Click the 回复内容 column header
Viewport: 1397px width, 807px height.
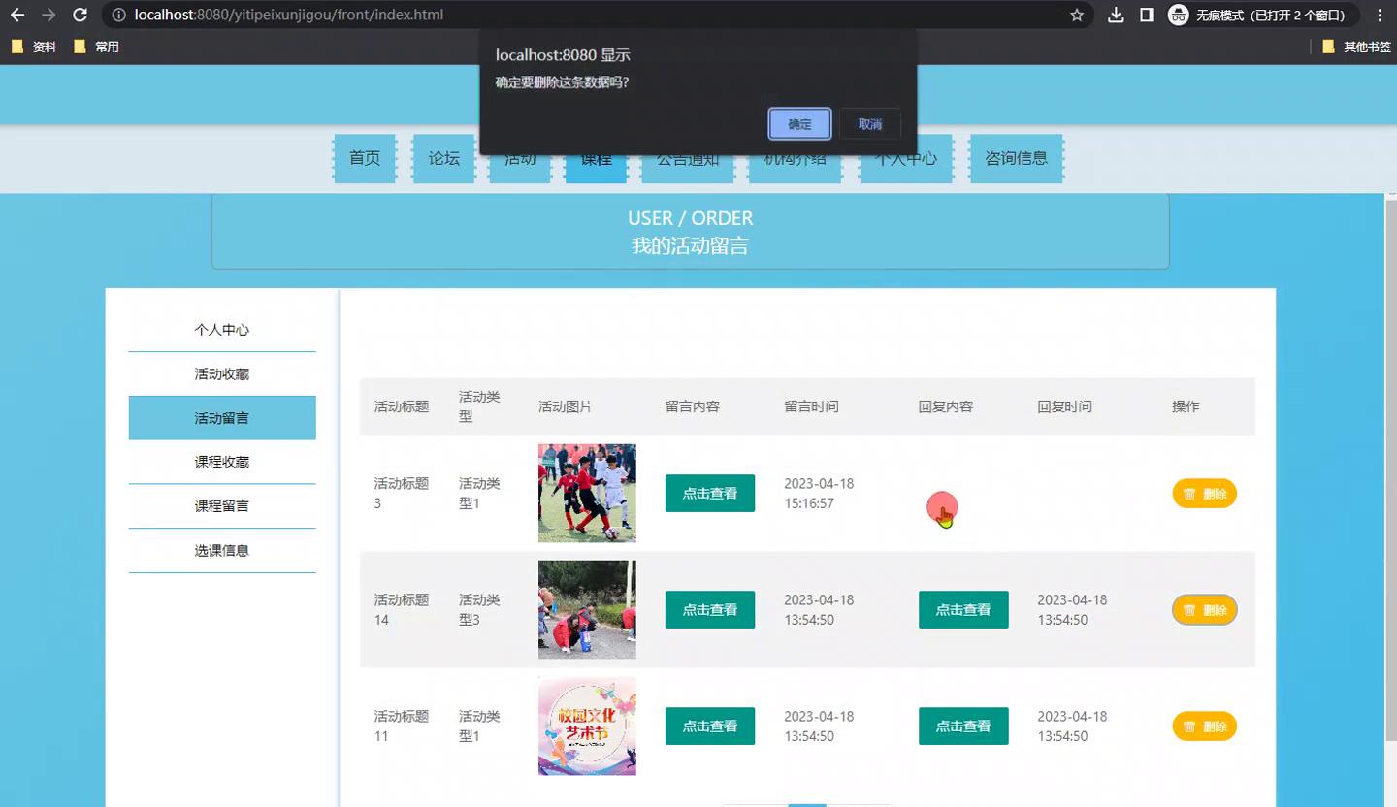tap(946, 406)
